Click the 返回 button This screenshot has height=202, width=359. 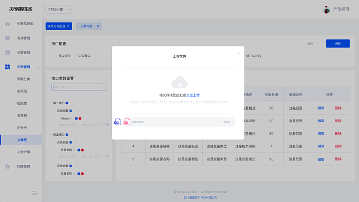click(310, 44)
